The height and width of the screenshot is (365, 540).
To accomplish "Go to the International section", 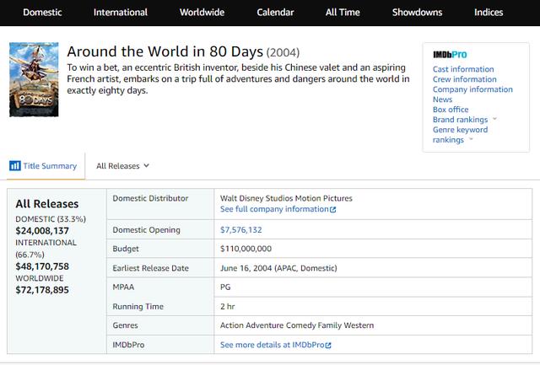I will 121,13.
